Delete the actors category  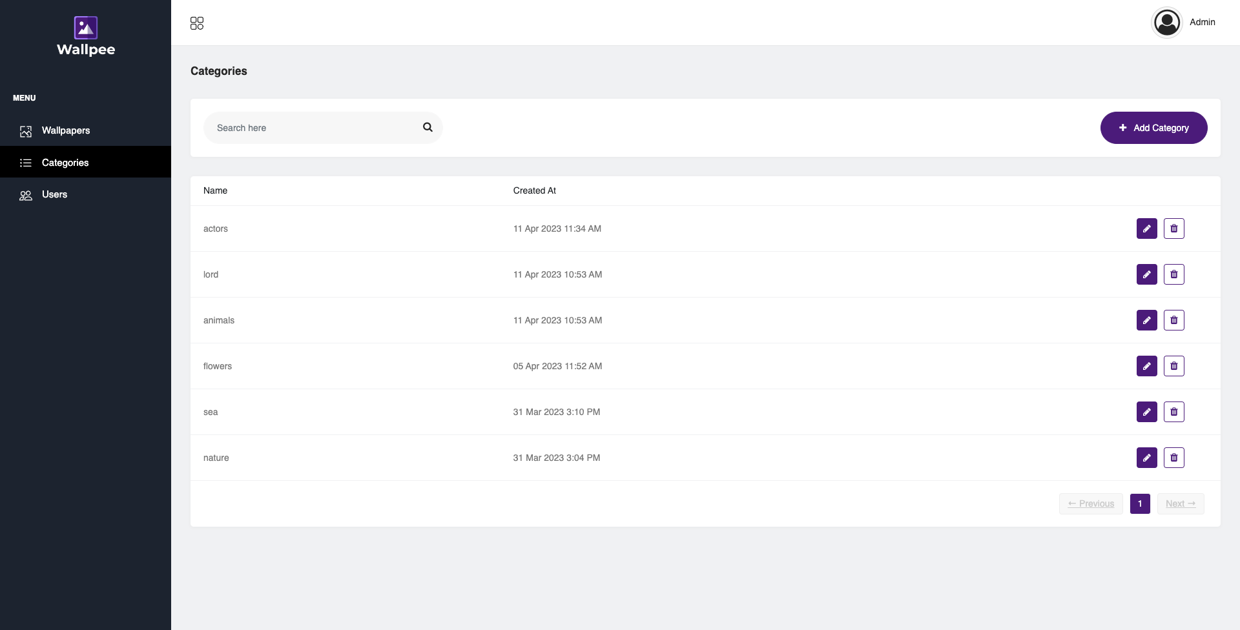click(1173, 229)
